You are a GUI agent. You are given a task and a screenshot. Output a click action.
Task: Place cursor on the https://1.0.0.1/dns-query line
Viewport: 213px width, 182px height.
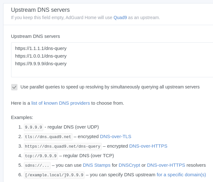[41, 56]
